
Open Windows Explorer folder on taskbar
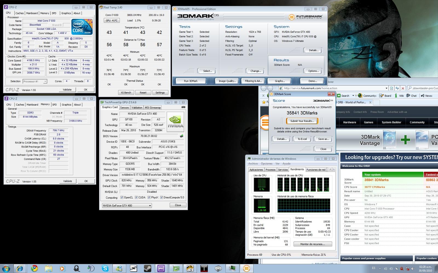[x=48, y=268]
